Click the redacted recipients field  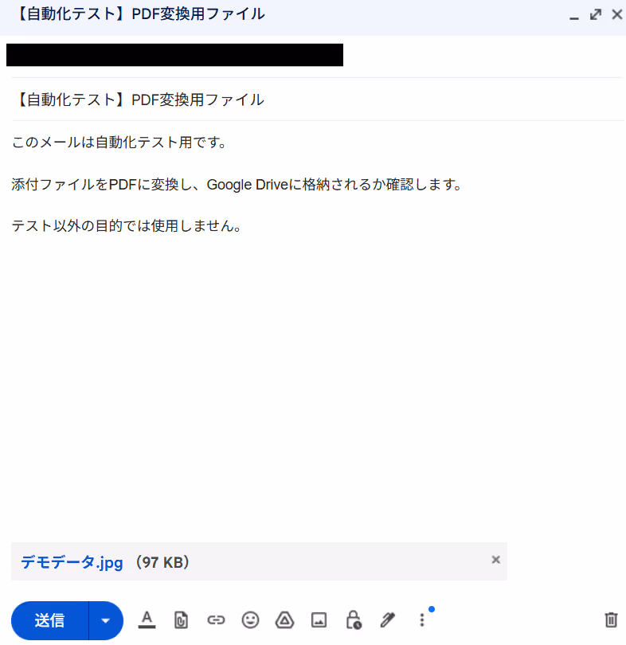pos(174,55)
